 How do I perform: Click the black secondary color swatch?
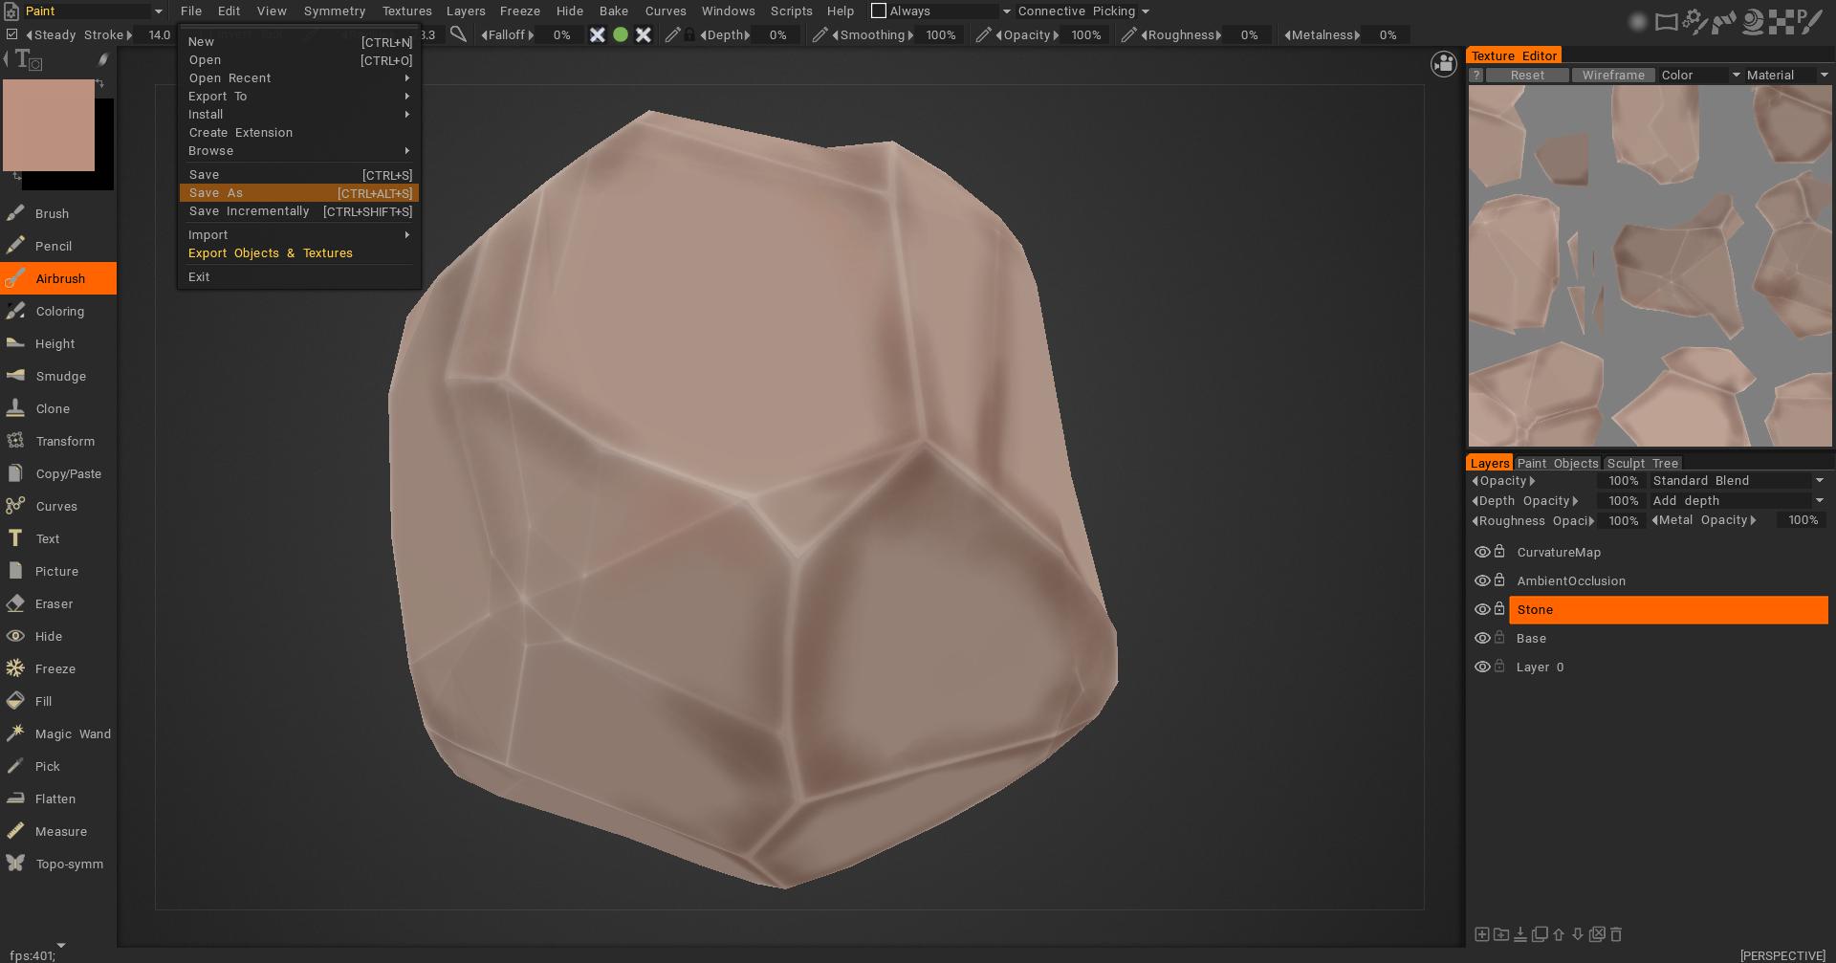pos(103,143)
